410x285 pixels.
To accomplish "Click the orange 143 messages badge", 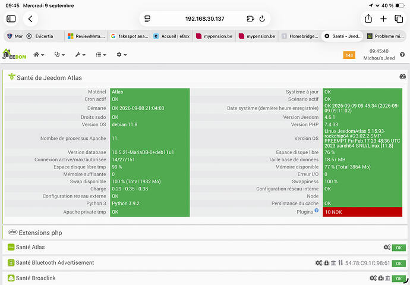I will point(349,55).
